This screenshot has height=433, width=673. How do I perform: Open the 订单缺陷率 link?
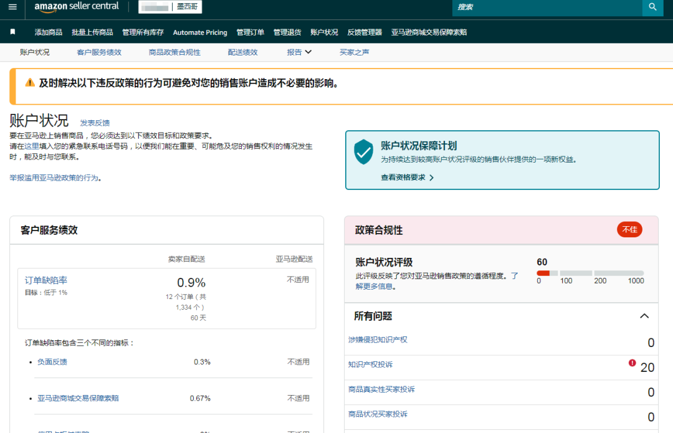click(x=46, y=280)
